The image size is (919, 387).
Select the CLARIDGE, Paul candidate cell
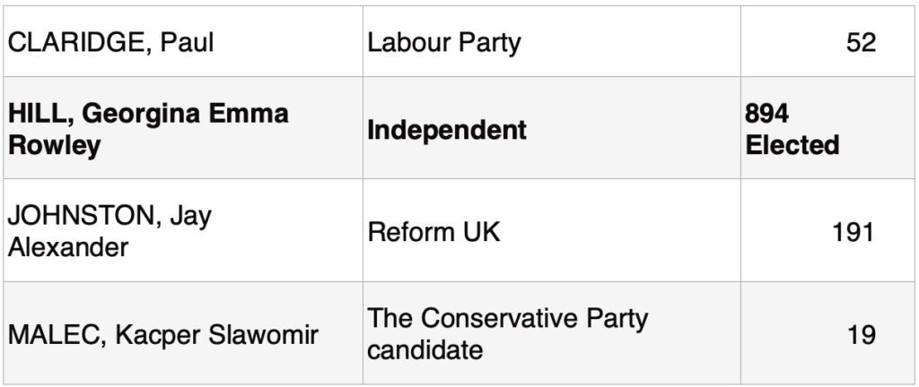[183, 42]
